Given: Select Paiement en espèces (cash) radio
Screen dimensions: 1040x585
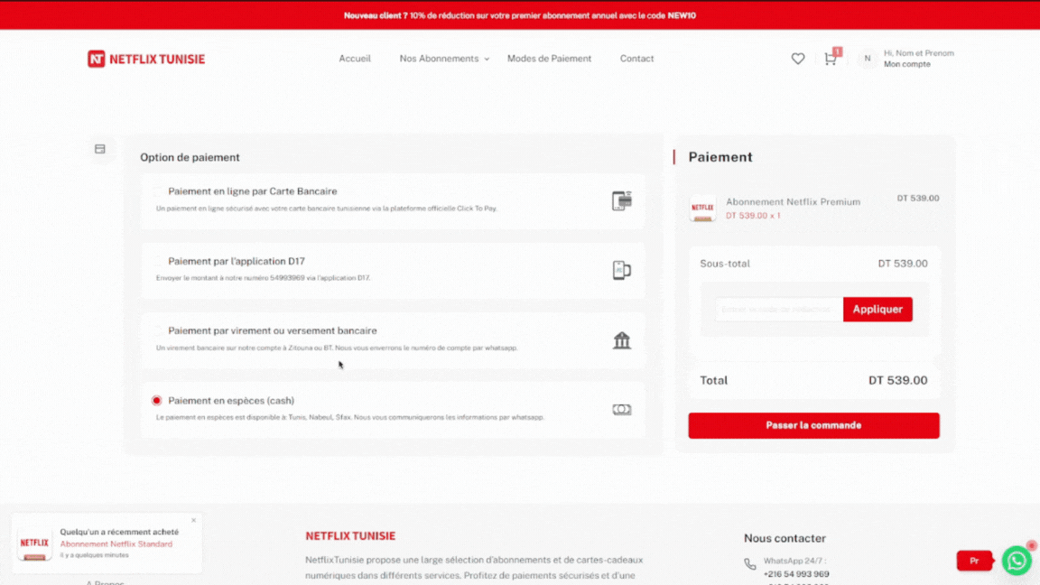Looking at the screenshot, I should click(156, 401).
